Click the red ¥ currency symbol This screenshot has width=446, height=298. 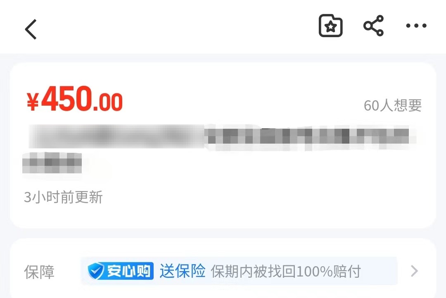pos(33,101)
